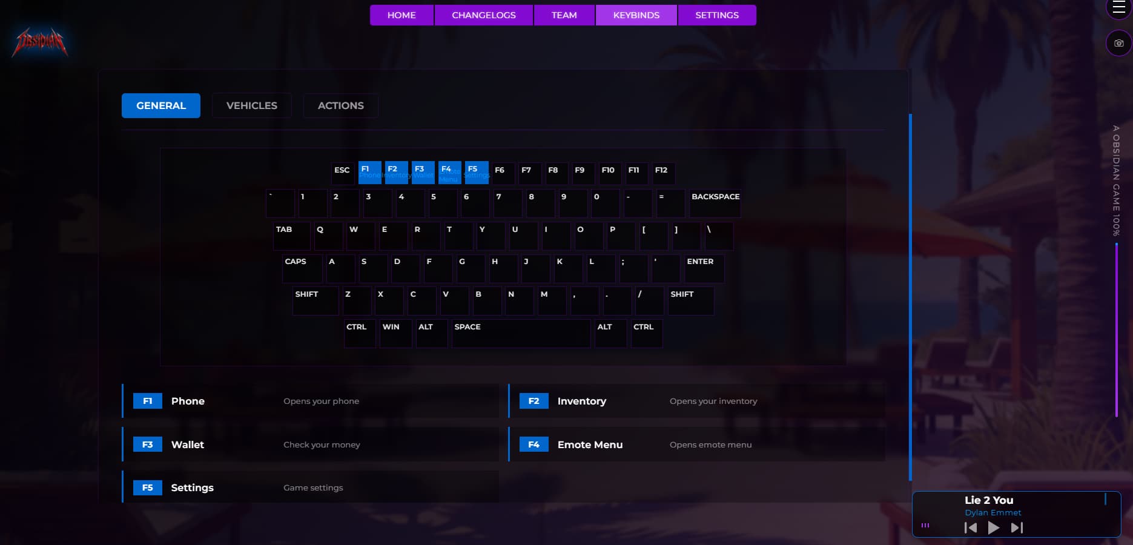
Task: Click the SPACE bar key
Action: (521, 333)
